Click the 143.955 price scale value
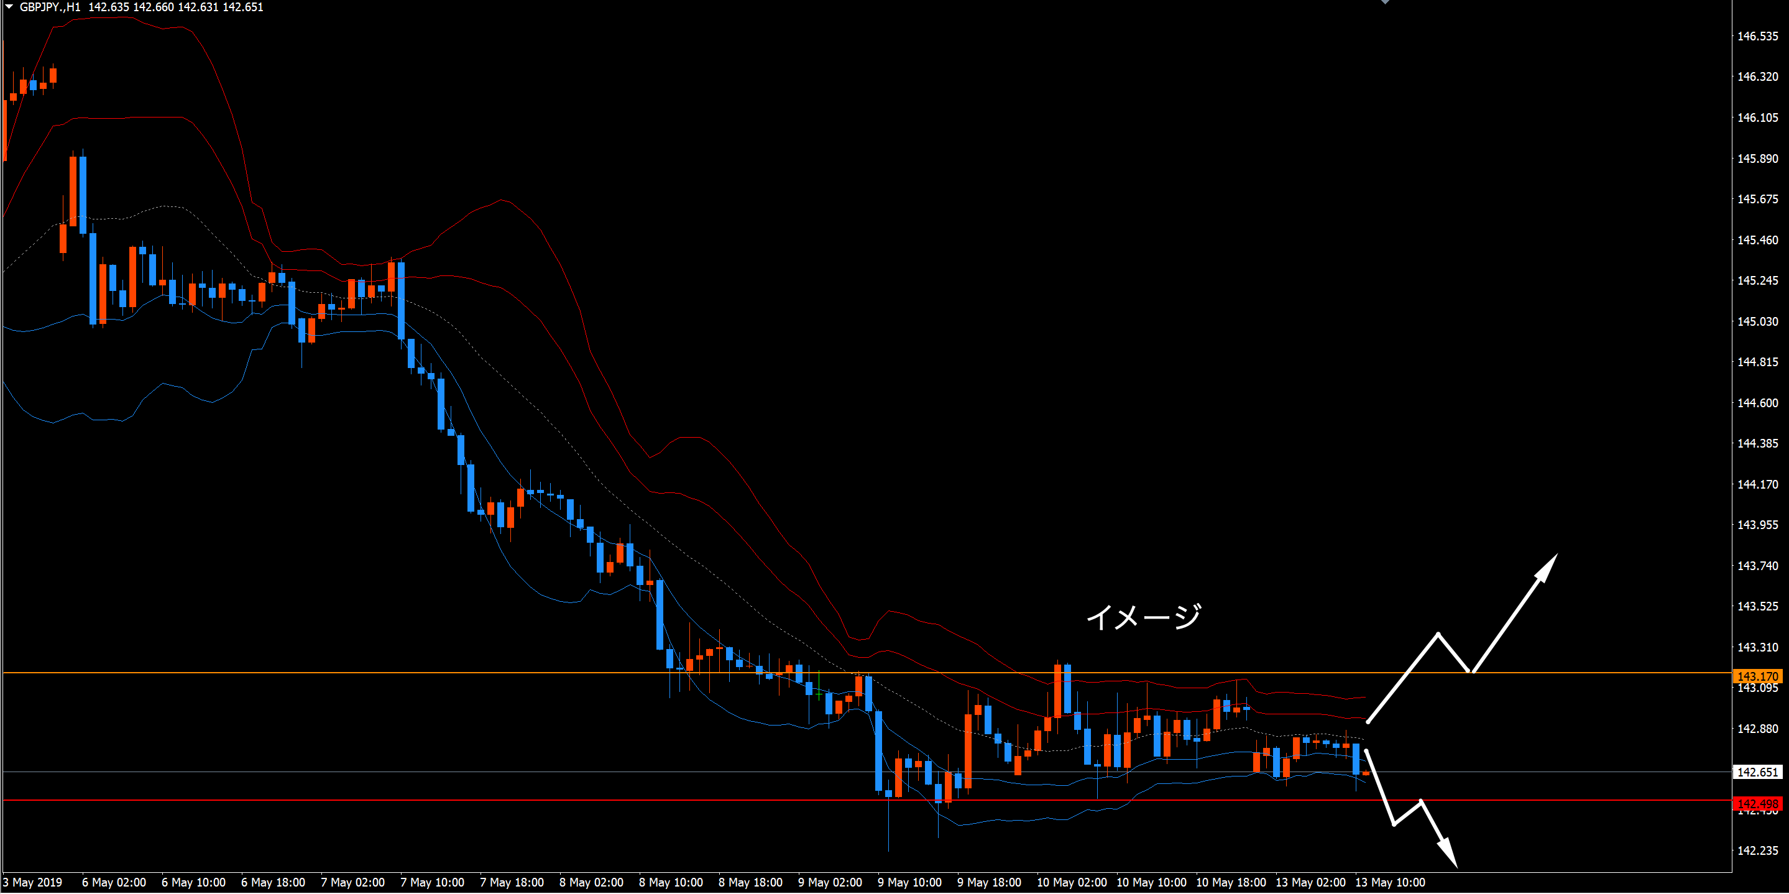This screenshot has width=1789, height=894. pos(1757,525)
